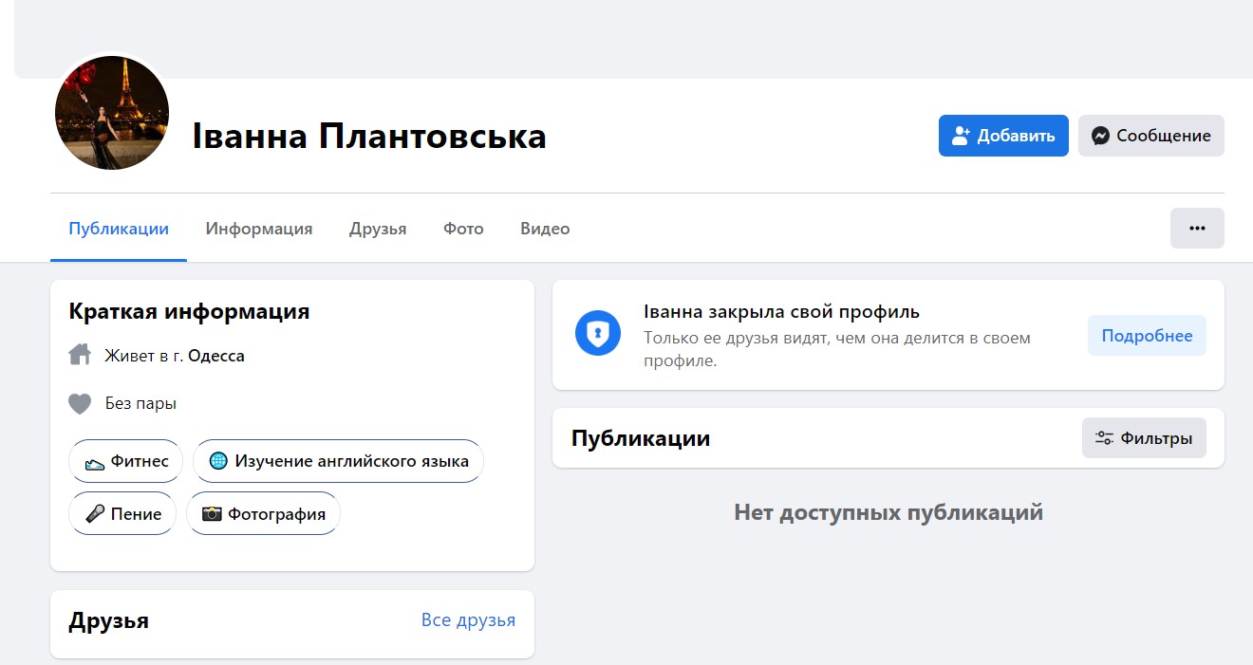Switch to the Информация tab
Viewport: 1253px width, 665px height.
point(258,229)
